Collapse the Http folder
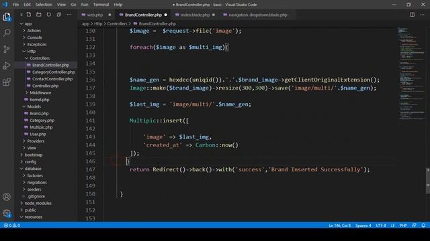Image resolution: width=430 pixels, height=241 pixels. [32, 52]
